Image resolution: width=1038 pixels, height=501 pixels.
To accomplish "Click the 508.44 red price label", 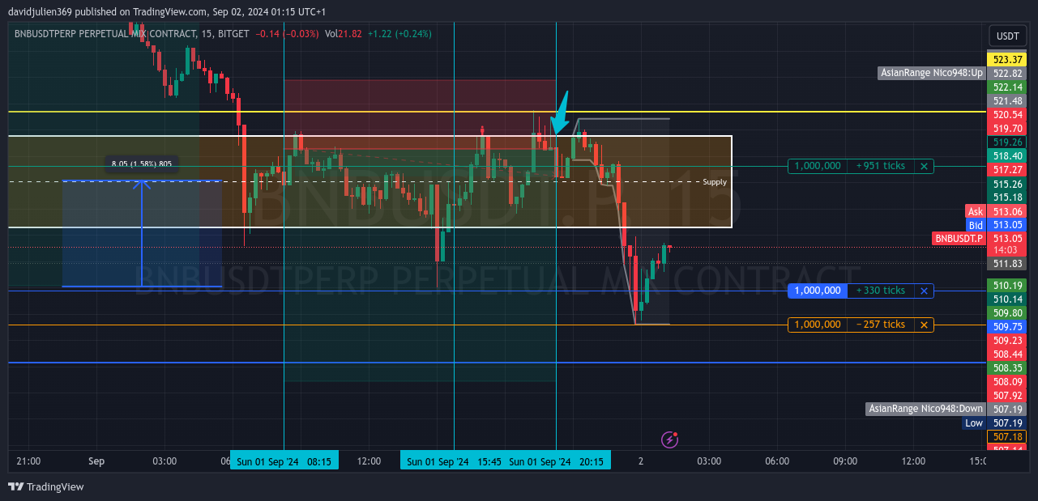I will click(1007, 354).
